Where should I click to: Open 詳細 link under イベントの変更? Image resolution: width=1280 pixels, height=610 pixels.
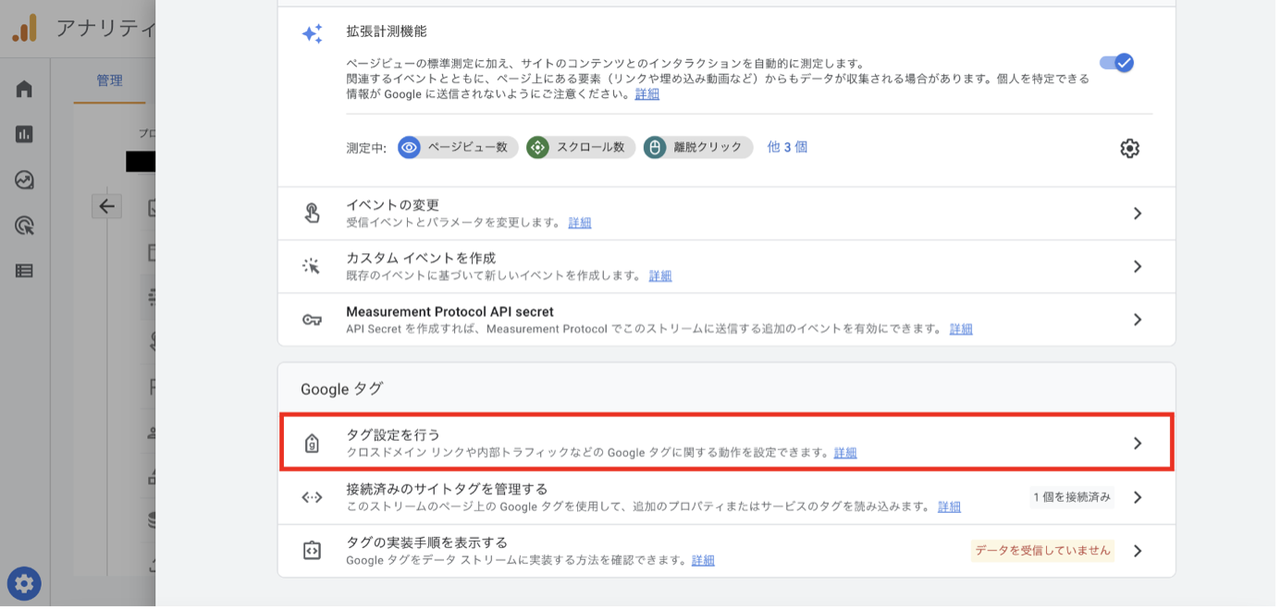[580, 223]
